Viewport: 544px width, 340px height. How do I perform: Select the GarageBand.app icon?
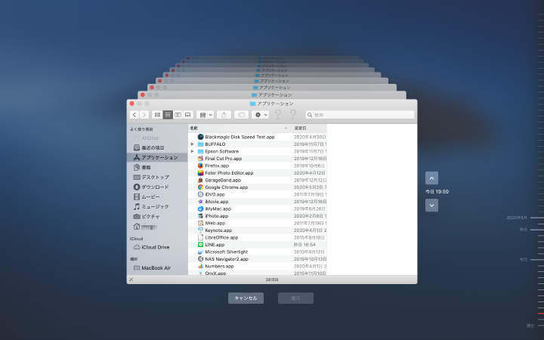tap(200, 180)
